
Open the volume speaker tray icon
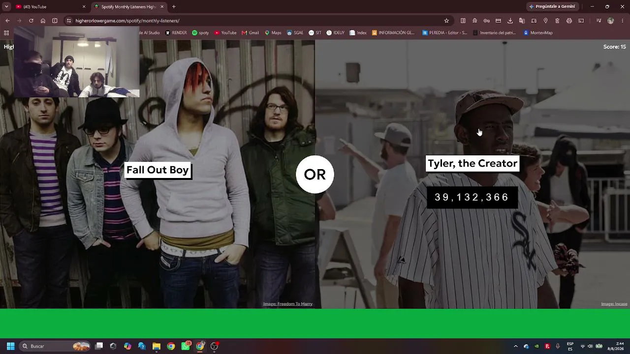(x=590, y=346)
